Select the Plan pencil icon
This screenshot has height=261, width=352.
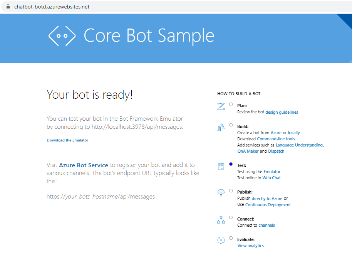(221, 106)
